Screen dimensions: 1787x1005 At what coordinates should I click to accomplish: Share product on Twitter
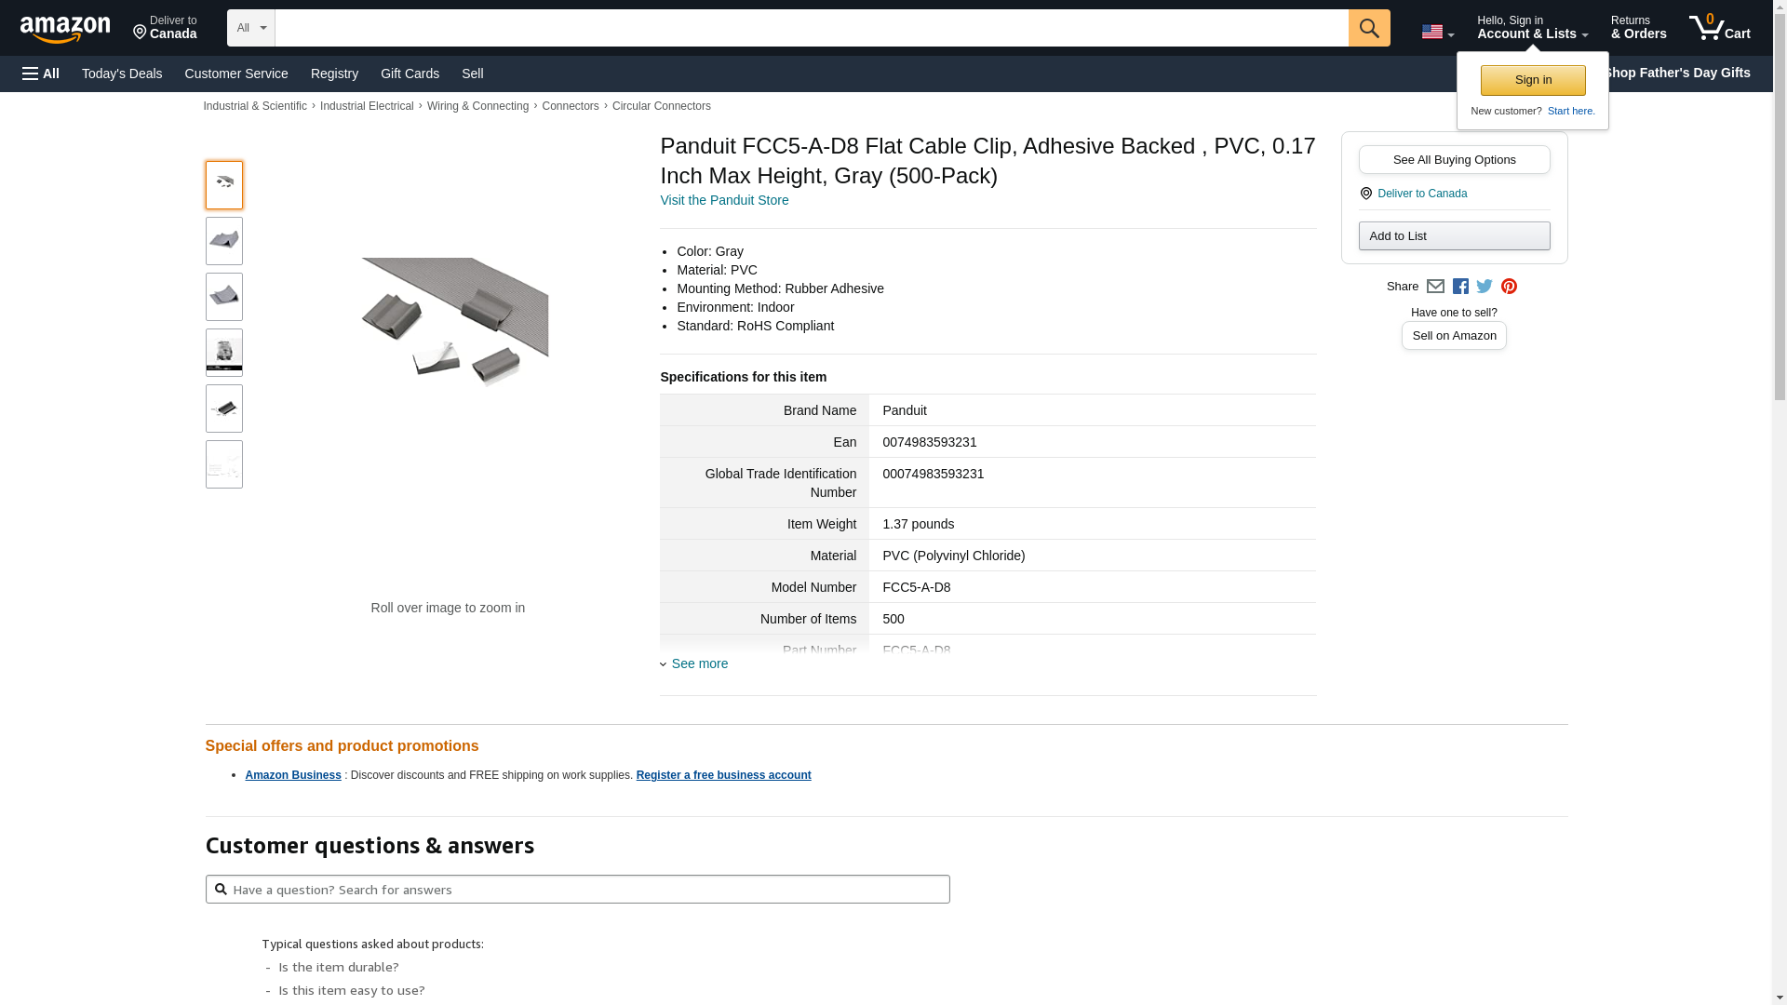click(1485, 287)
